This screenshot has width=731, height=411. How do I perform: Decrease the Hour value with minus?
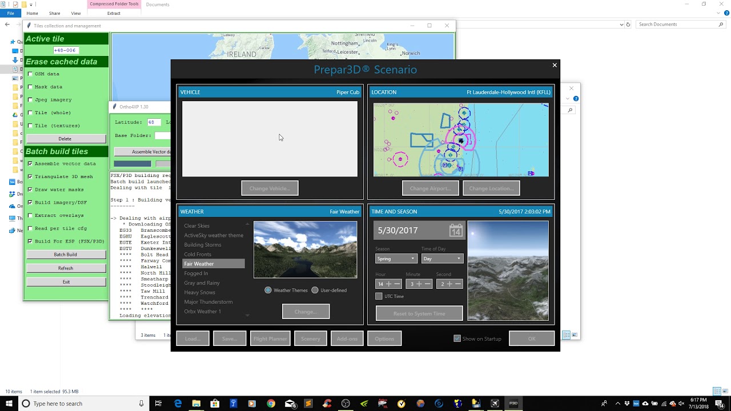[x=397, y=284]
